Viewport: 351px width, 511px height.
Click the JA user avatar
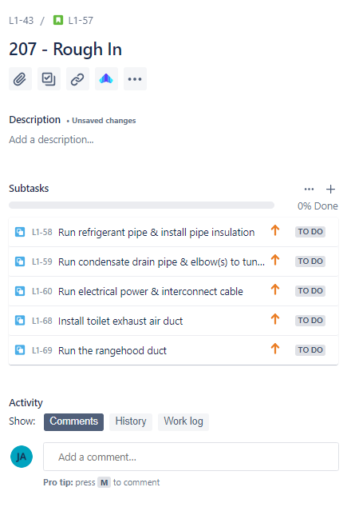pyautogui.click(x=22, y=457)
